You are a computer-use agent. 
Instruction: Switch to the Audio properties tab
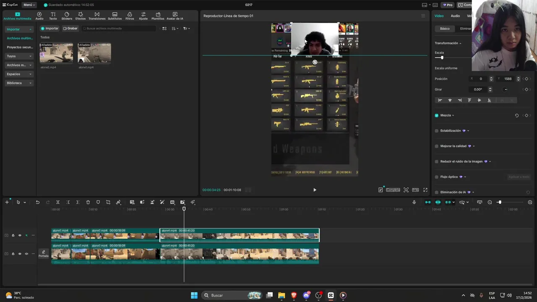click(455, 16)
